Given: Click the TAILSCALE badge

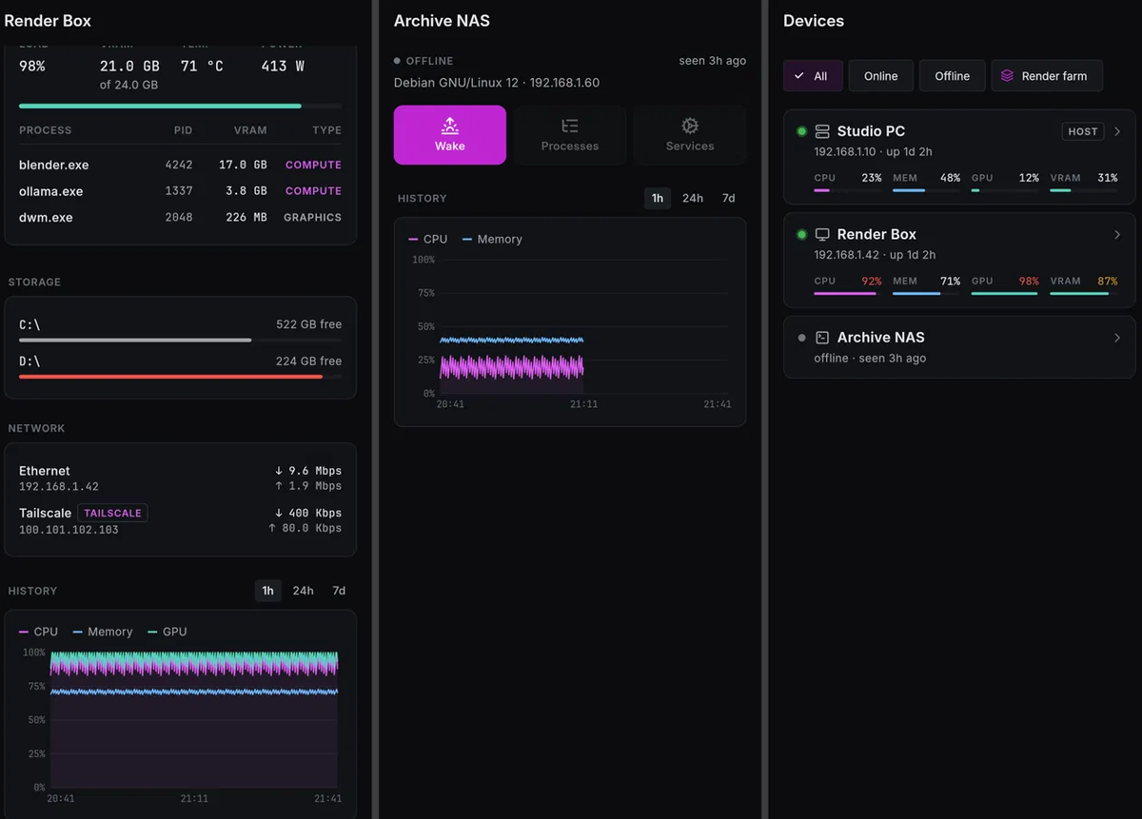Looking at the screenshot, I should [112, 513].
